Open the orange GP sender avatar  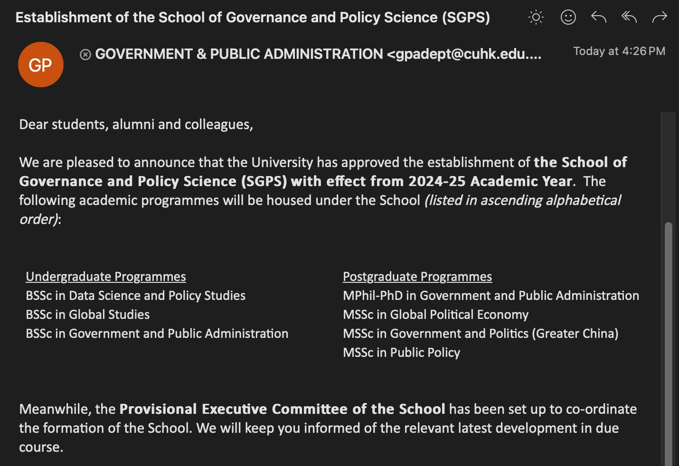coord(40,65)
